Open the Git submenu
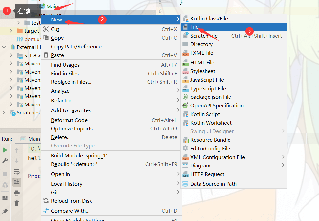The height and width of the screenshot is (221, 319). [111, 192]
